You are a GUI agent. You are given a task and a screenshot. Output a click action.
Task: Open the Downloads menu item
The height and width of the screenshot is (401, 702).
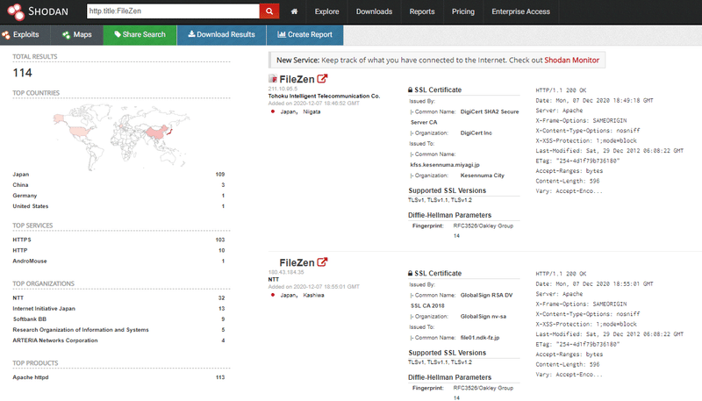pyautogui.click(x=375, y=11)
